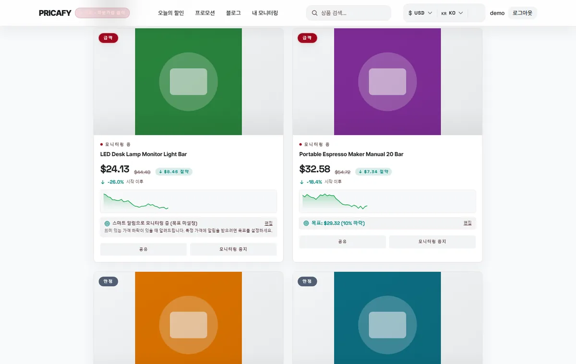This screenshot has width=576, height=364.
Task: Open the green LED Desk Lamp product image
Action: pos(188,82)
